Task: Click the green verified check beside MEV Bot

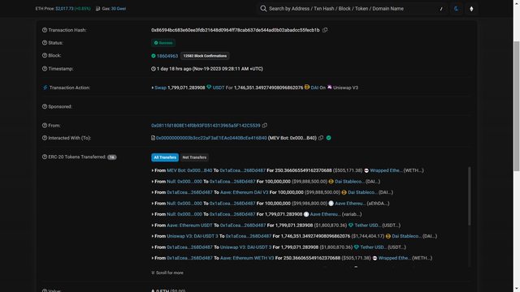Action: click(x=328, y=138)
